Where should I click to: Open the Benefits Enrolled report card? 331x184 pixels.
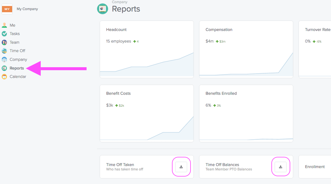pyautogui.click(x=246, y=114)
